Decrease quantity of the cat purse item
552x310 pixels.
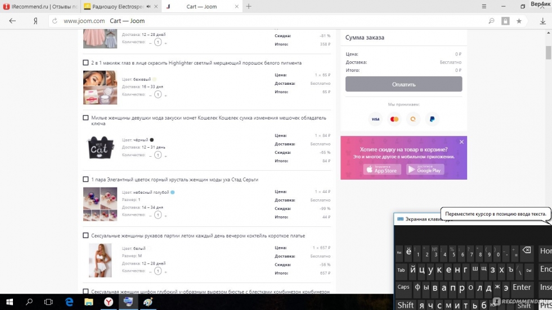pos(151,155)
